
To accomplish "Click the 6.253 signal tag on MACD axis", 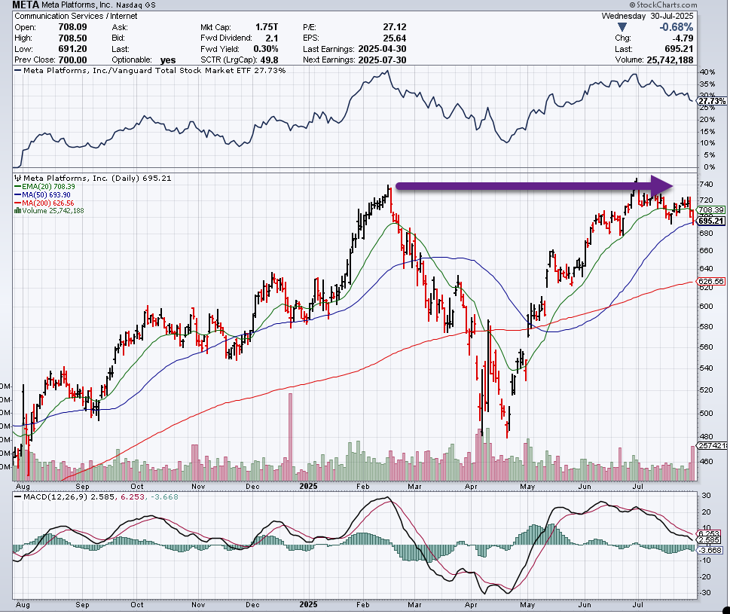I will tap(710, 533).
